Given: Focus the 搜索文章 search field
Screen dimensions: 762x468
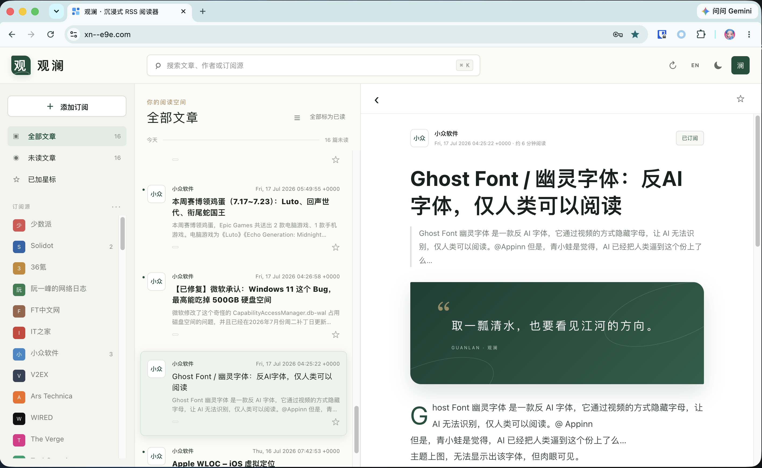Looking at the screenshot, I should click(313, 65).
